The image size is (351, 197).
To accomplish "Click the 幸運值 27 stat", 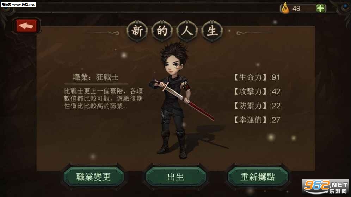I will (x=257, y=120).
